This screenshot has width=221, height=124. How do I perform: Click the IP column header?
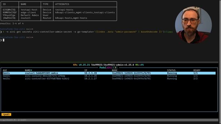pos(86,70)
